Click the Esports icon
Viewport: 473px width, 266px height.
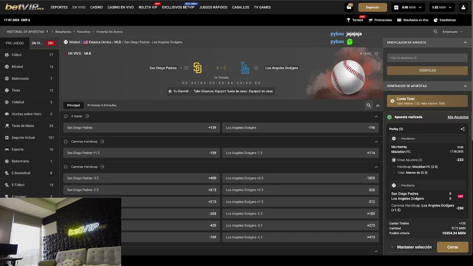pos(7,149)
